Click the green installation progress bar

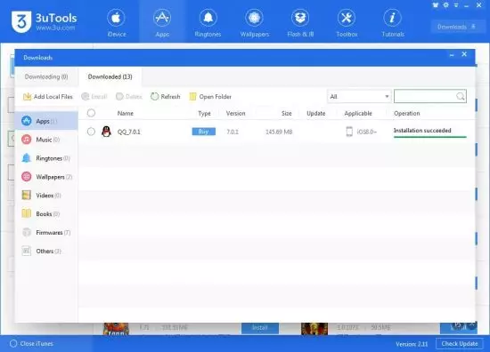(x=430, y=137)
